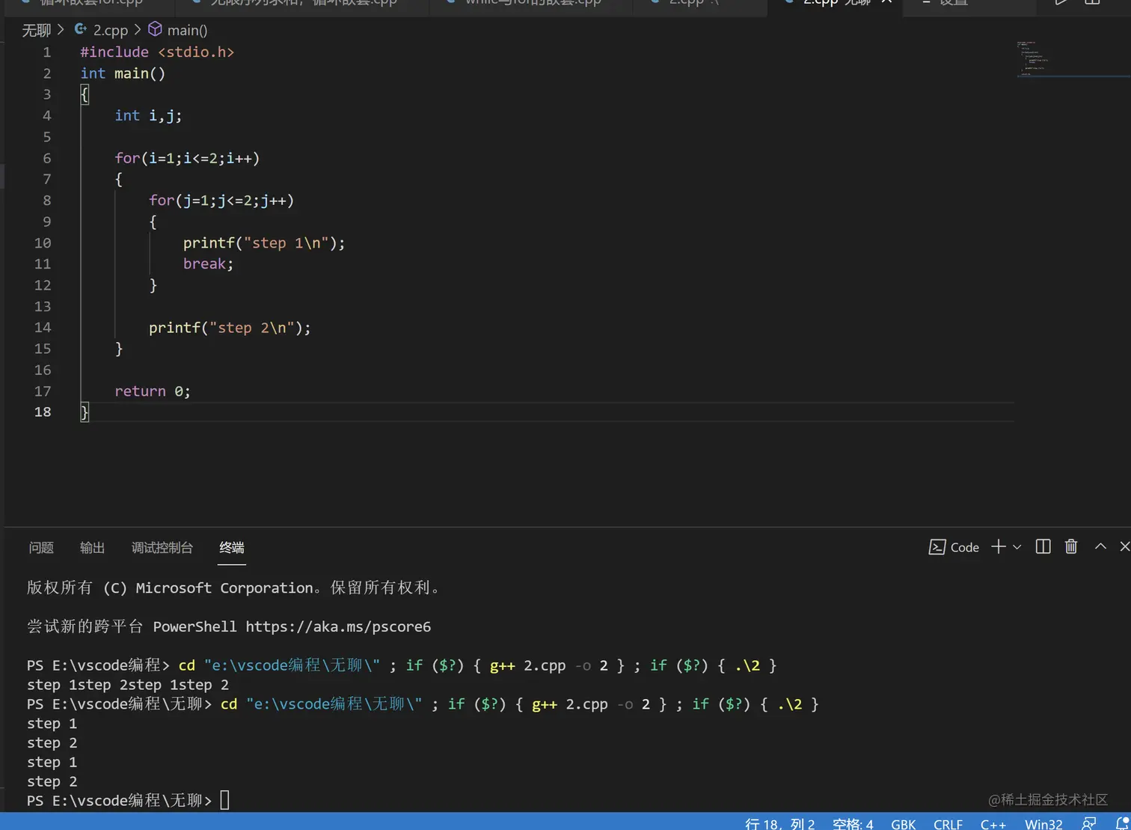Screen dimensions: 1131x830
Task: Place cursor on '#include <stdio.h>' line
Action: pos(157,52)
